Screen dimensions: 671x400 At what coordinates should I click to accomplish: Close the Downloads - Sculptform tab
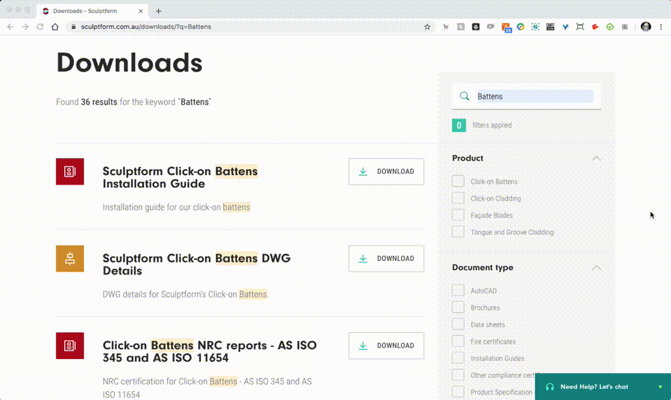140,11
